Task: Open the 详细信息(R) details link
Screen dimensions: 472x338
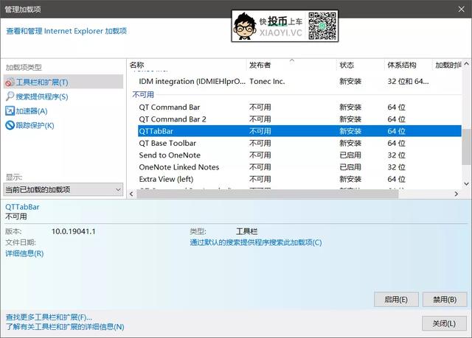Action: [24, 253]
